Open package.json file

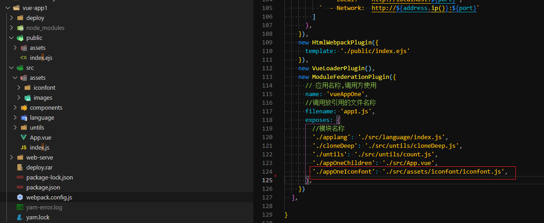pyautogui.click(x=43, y=188)
